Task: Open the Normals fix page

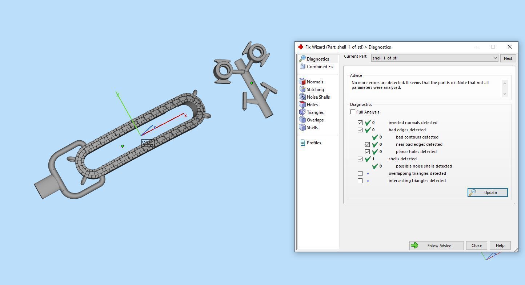Action: (x=315, y=82)
